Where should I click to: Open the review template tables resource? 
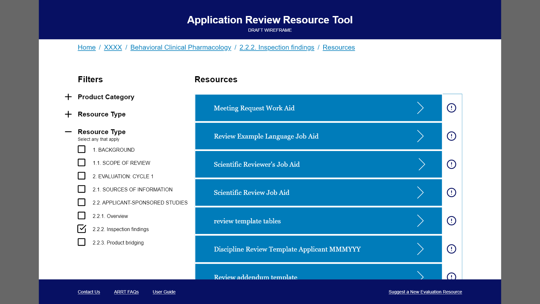point(318,220)
